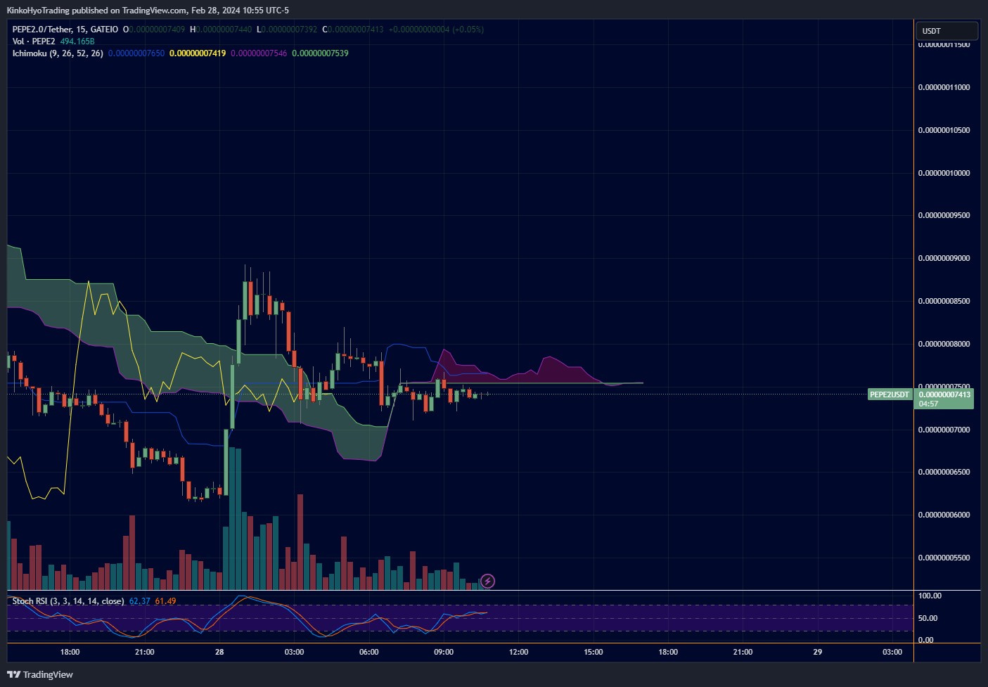Click the Stoch RSI K value 62.37

tap(140, 601)
